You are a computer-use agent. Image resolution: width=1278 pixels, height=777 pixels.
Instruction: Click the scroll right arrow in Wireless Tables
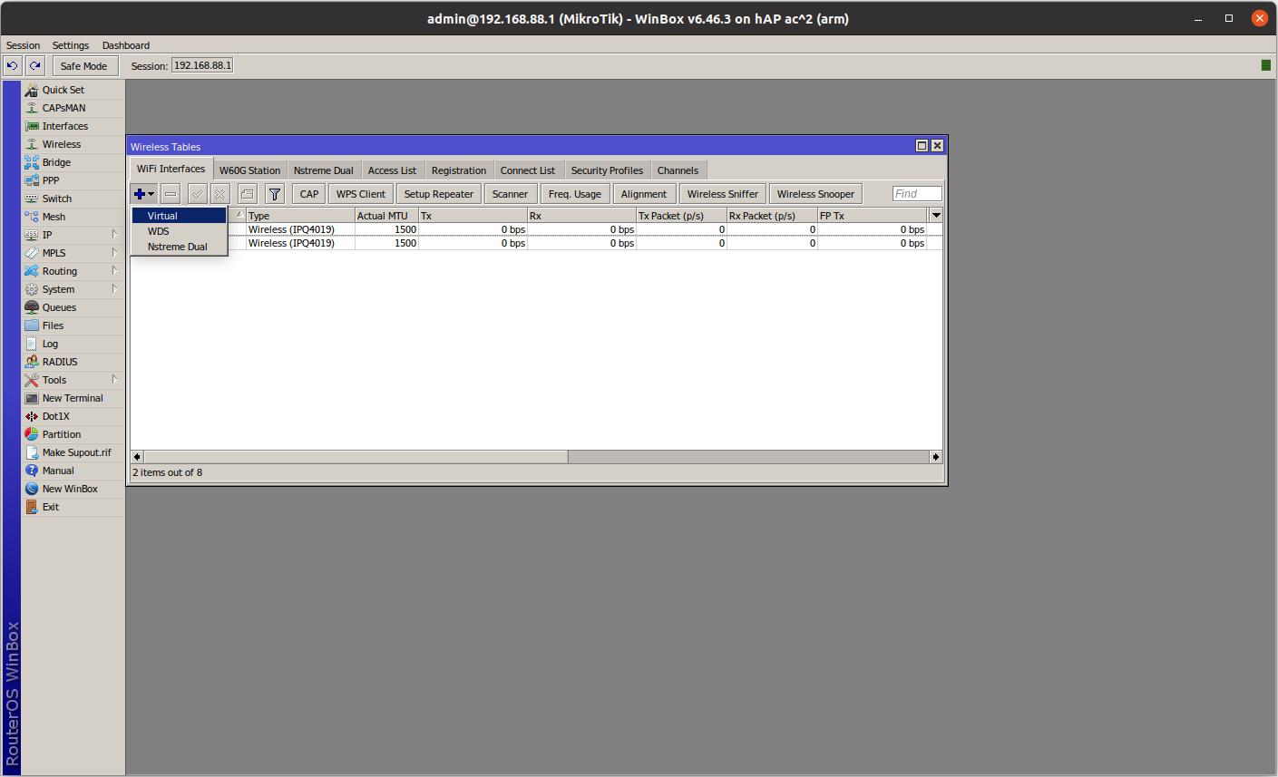(936, 457)
